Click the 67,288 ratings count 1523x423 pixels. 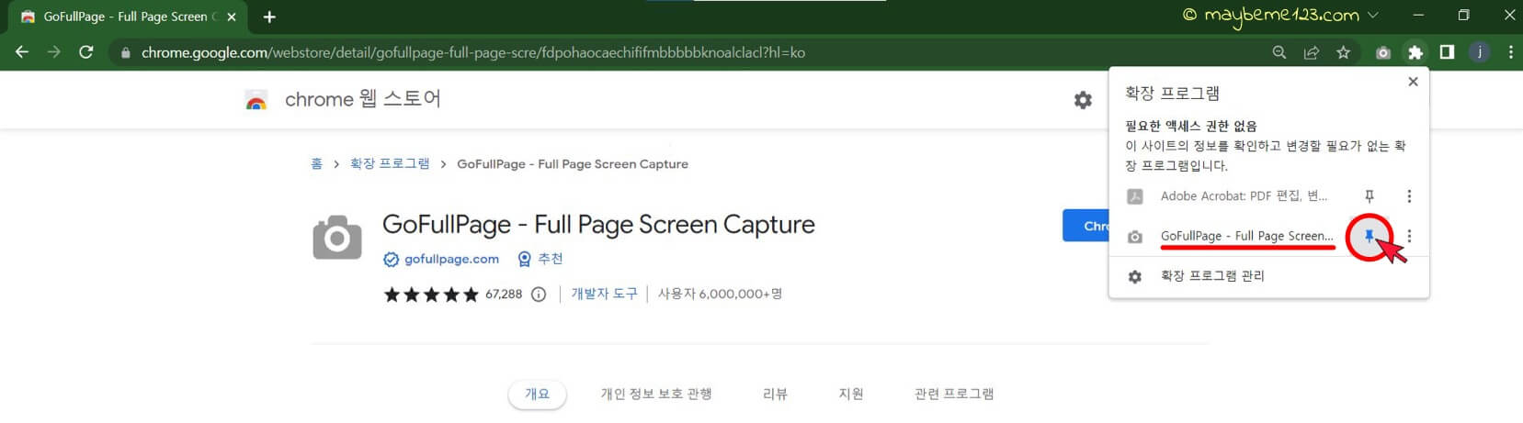point(504,295)
